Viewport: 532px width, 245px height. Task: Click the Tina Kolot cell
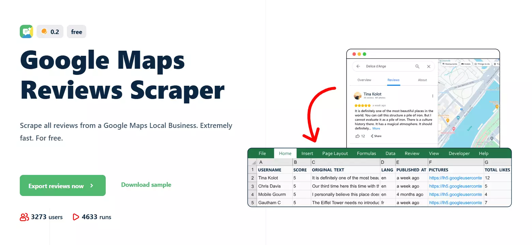(x=275, y=178)
